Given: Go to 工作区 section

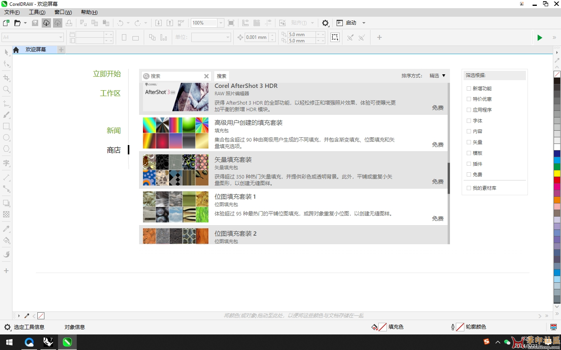Looking at the screenshot, I should click(x=110, y=93).
